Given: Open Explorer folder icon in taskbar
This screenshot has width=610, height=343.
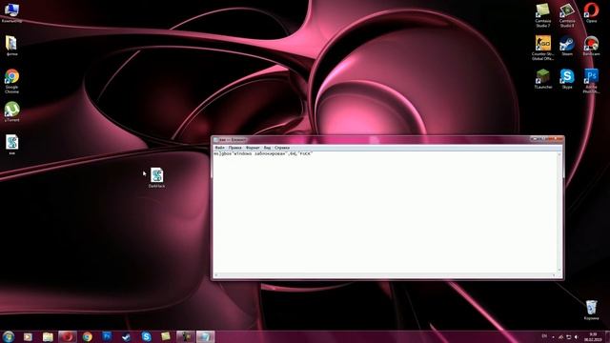Looking at the screenshot, I should [x=48, y=336].
